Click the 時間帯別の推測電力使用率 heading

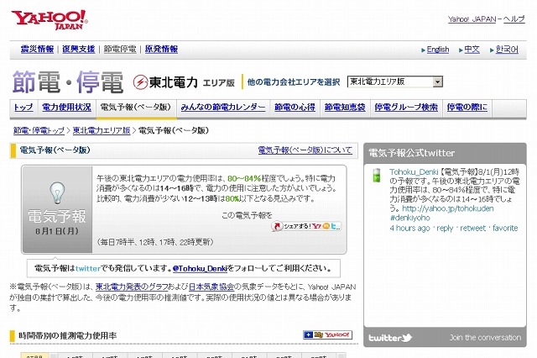pyautogui.click(x=67, y=335)
